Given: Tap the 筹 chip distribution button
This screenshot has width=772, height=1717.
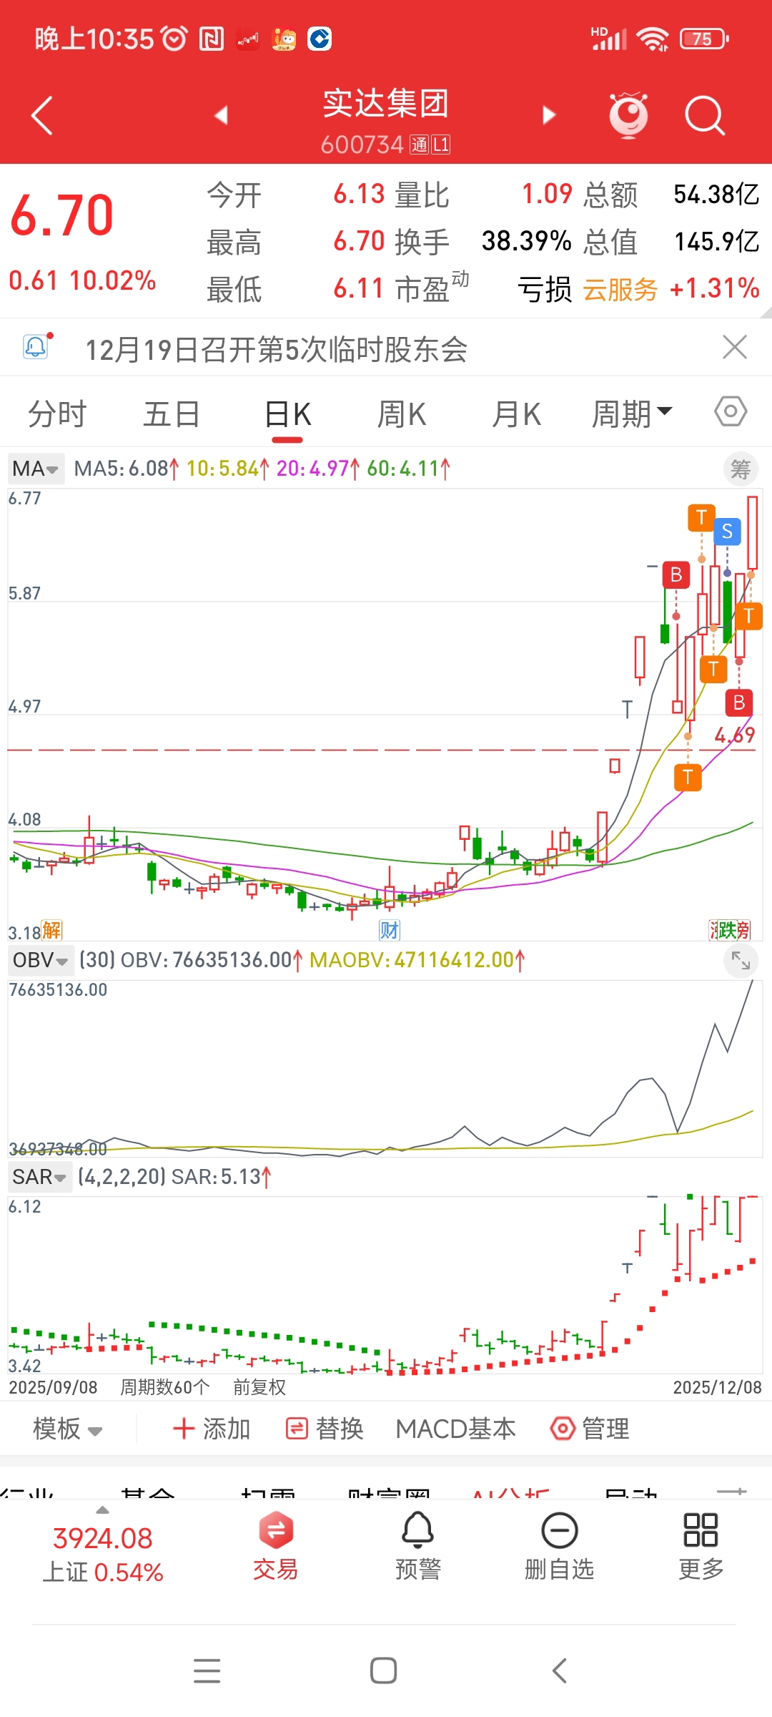Looking at the screenshot, I should point(741,469).
